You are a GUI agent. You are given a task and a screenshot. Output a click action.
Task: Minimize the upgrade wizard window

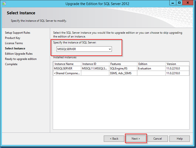point(173,3)
